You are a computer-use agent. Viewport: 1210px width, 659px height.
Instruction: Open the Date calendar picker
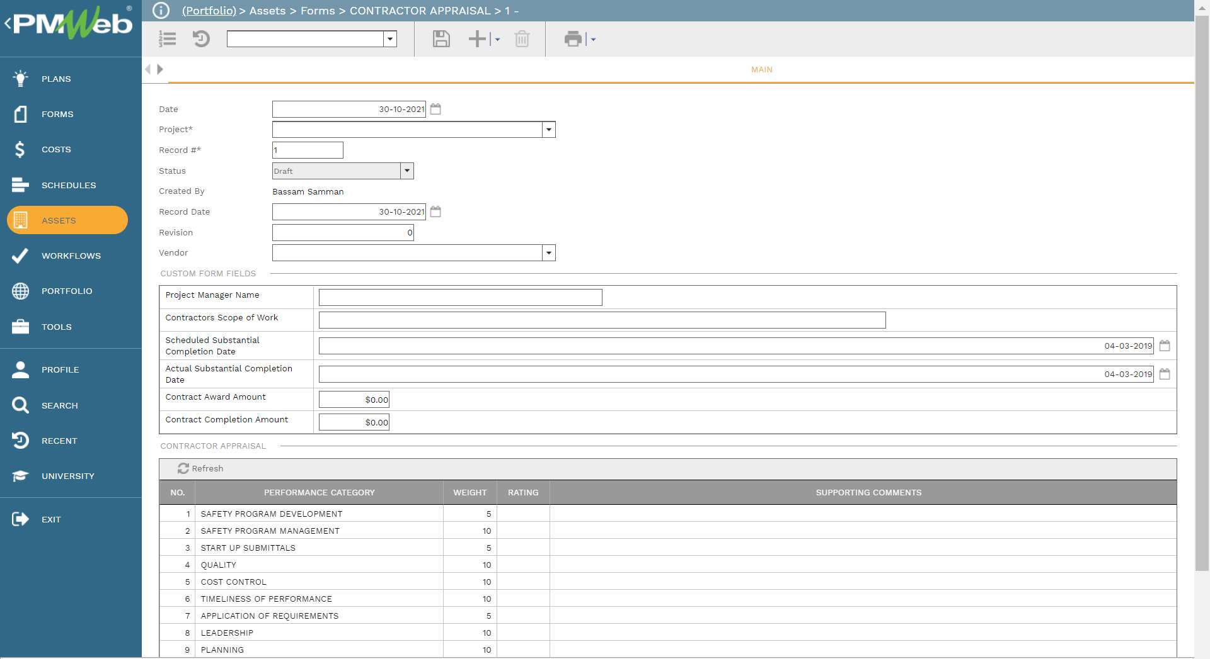click(435, 108)
